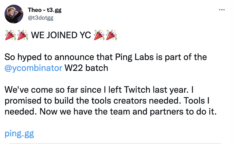The width and height of the screenshot is (242, 144).
Task: Click the WE JOINED YC headline text
Action: (61, 35)
